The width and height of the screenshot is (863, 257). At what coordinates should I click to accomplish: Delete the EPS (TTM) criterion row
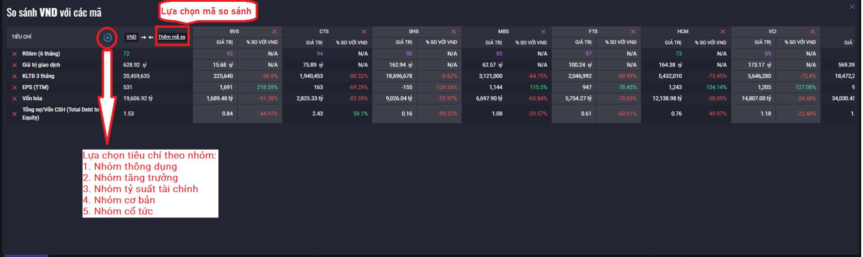point(14,88)
